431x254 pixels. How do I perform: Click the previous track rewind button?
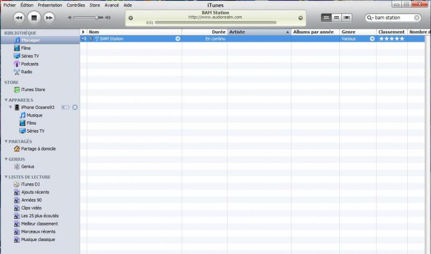[x=19, y=18]
